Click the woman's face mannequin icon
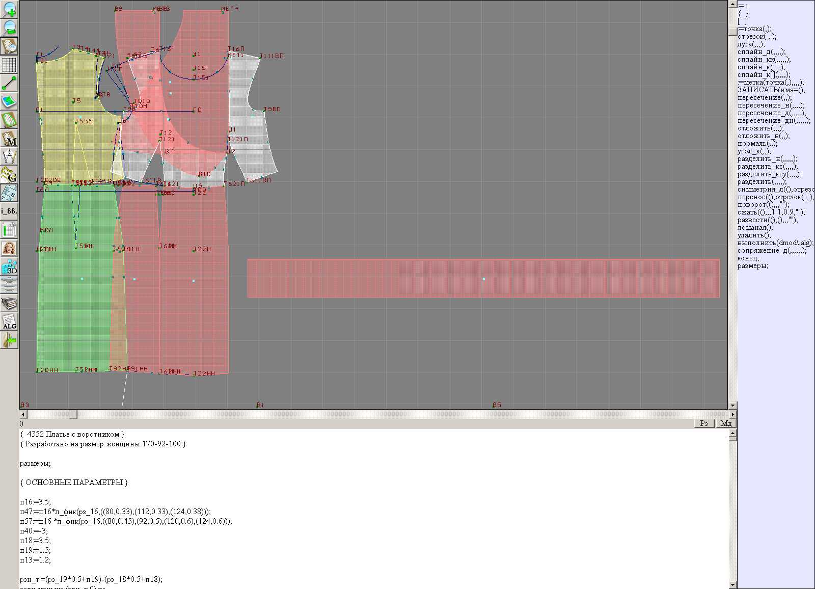Viewport: 815px width, 589px height. 9,249
